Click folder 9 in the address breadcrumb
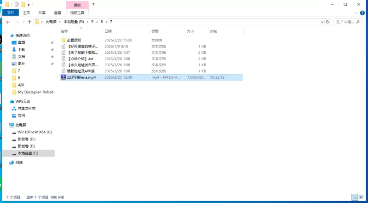This screenshot has width=368, height=203. coord(92,22)
